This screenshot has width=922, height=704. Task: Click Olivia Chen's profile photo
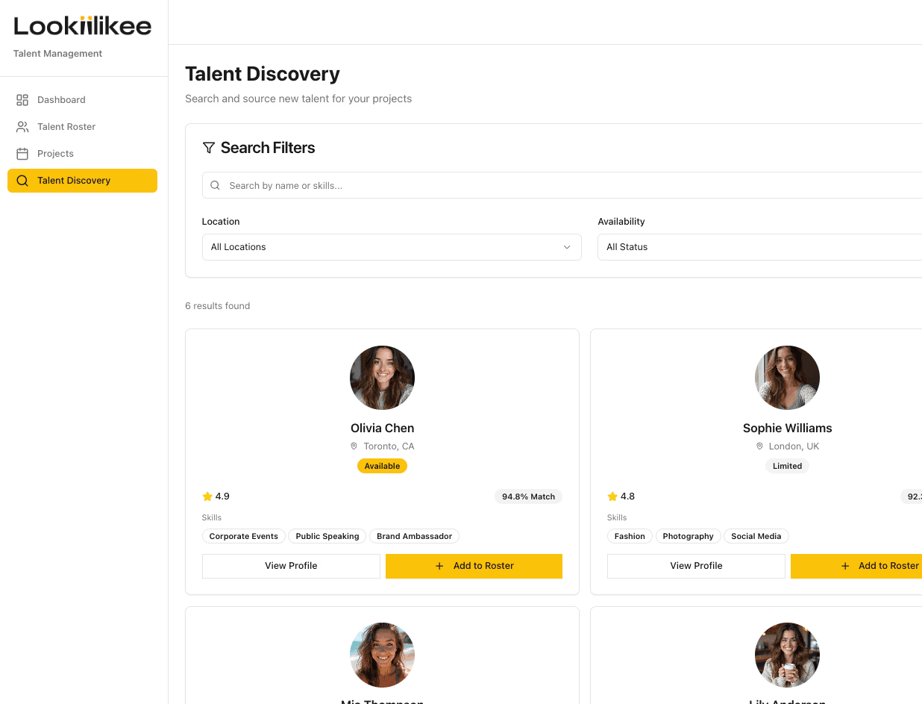(382, 378)
